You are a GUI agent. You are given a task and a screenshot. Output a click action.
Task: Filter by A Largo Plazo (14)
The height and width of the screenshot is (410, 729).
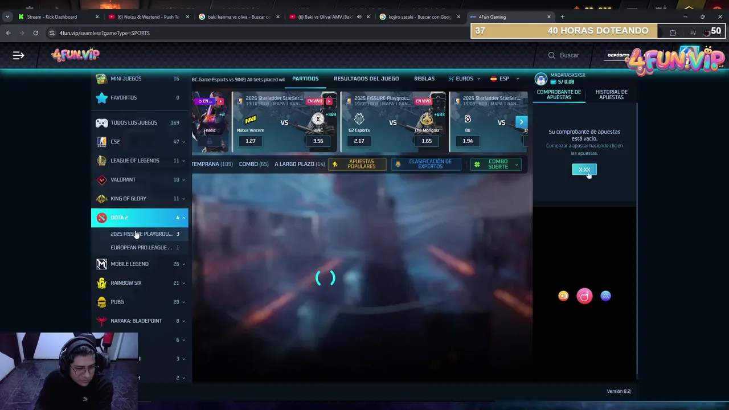(300, 164)
